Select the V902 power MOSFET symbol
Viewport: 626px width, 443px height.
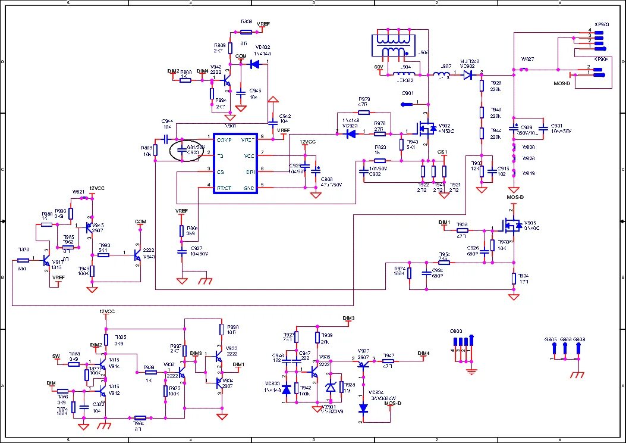pos(427,129)
